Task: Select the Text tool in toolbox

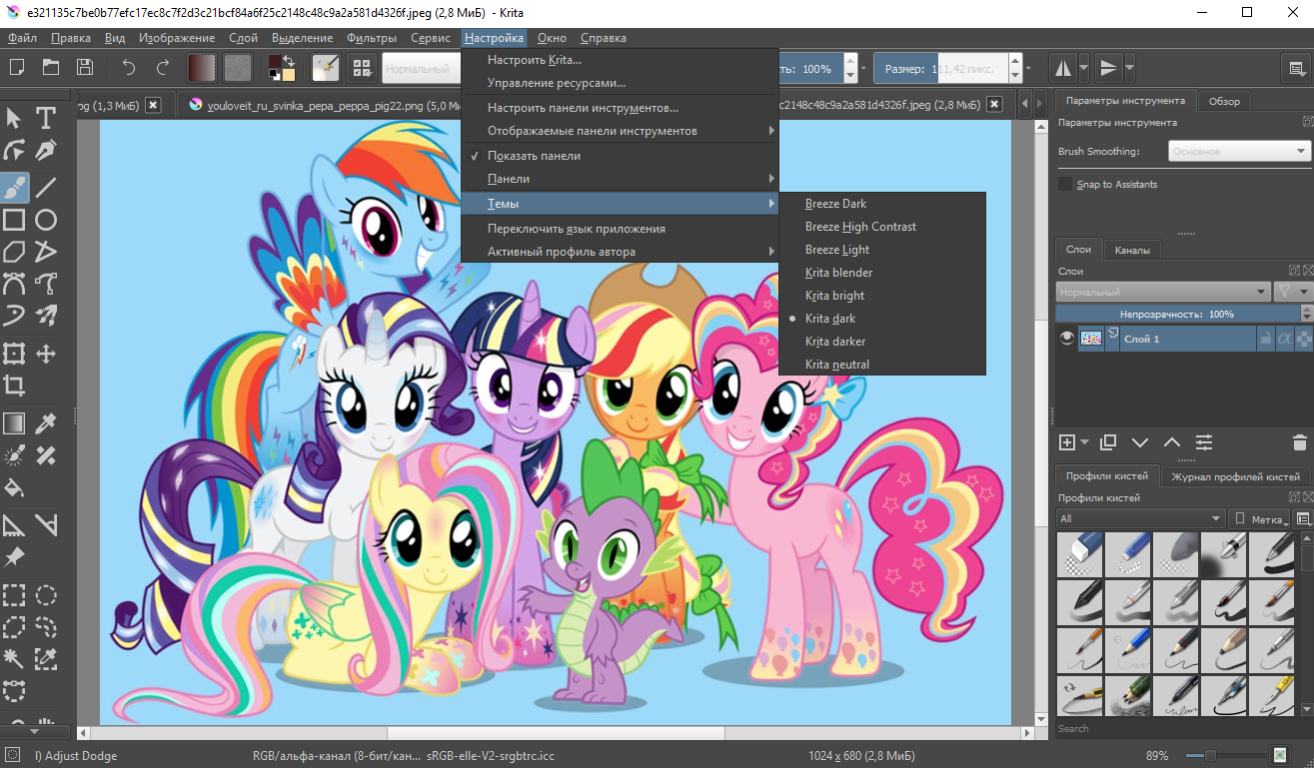Action: (x=46, y=119)
